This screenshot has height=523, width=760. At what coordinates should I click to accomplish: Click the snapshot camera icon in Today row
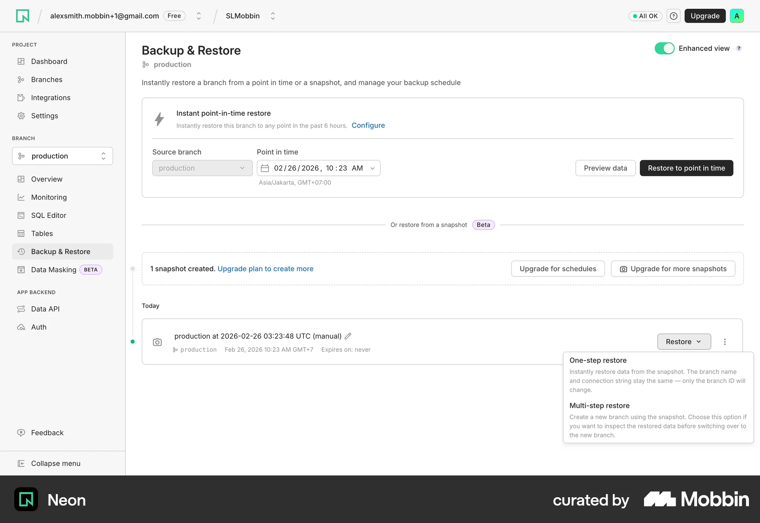pyautogui.click(x=157, y=342)
